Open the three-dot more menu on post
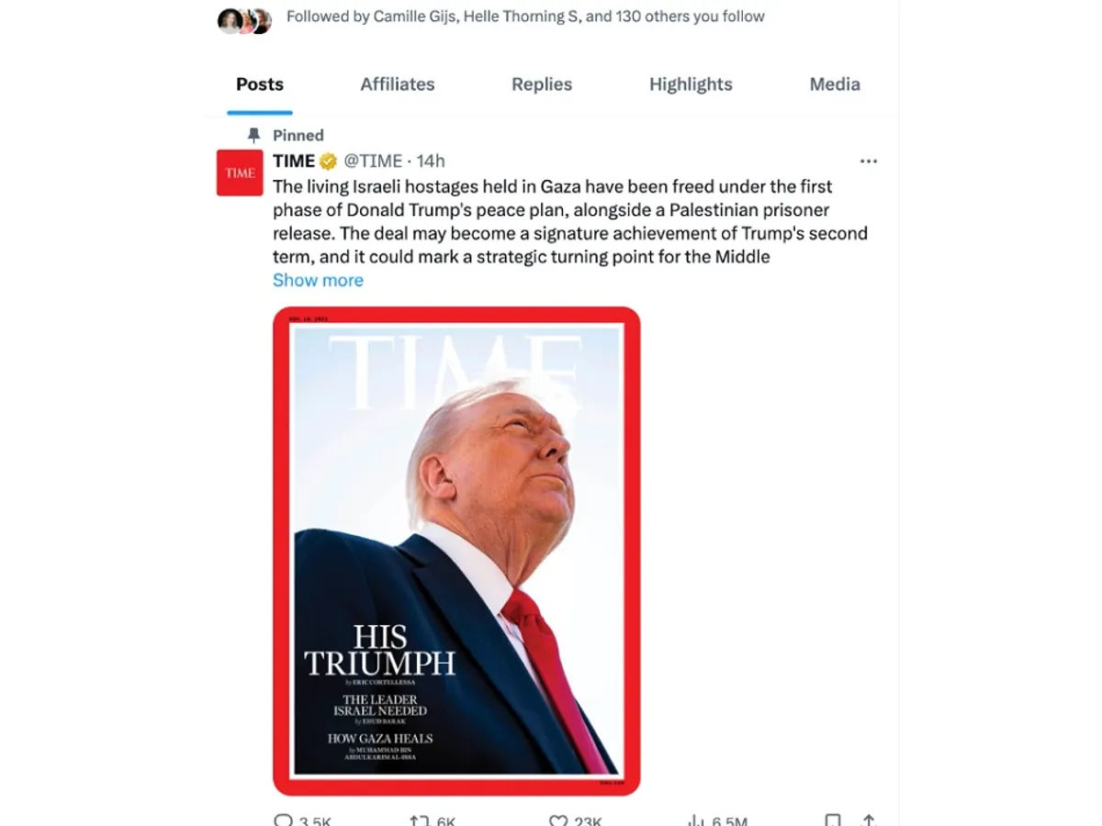 [x=869, y=162]
